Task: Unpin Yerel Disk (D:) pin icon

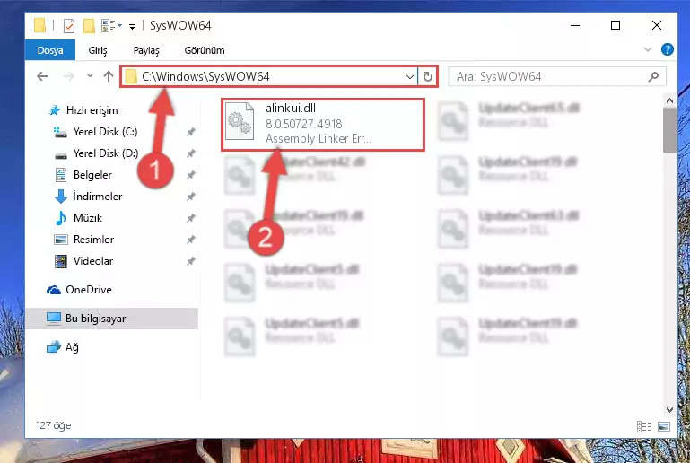Action: pos(190,153)
